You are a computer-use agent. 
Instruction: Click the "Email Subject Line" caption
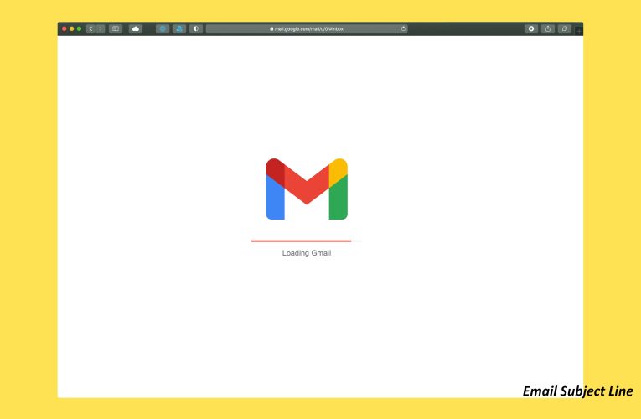pyautogui.click(x=576, y=391)
